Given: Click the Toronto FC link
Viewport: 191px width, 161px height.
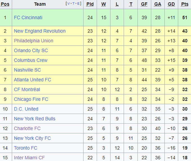Looking at the screenshot, I should [26, 148].
